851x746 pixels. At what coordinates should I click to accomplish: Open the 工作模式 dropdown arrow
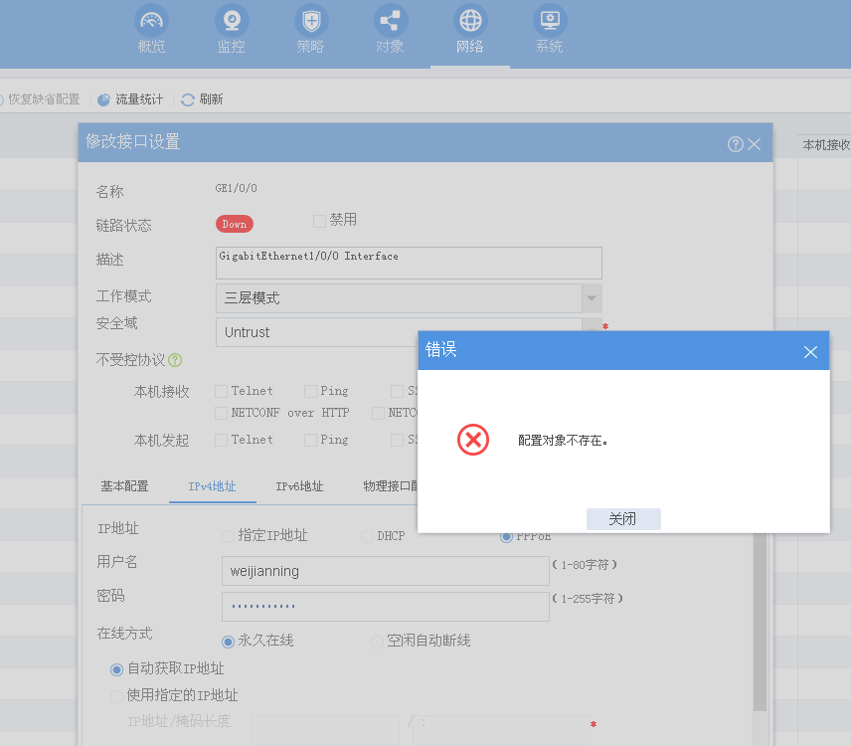pos(592,298)
